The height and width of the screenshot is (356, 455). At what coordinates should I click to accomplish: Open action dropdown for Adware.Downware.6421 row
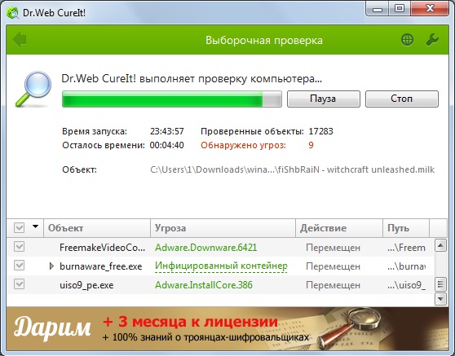(333, 248)
